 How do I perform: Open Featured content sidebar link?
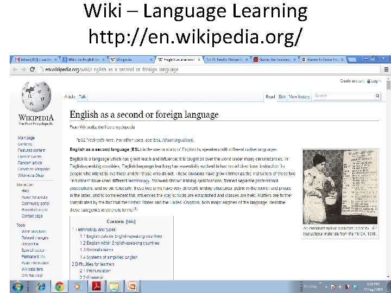point(31,150)
